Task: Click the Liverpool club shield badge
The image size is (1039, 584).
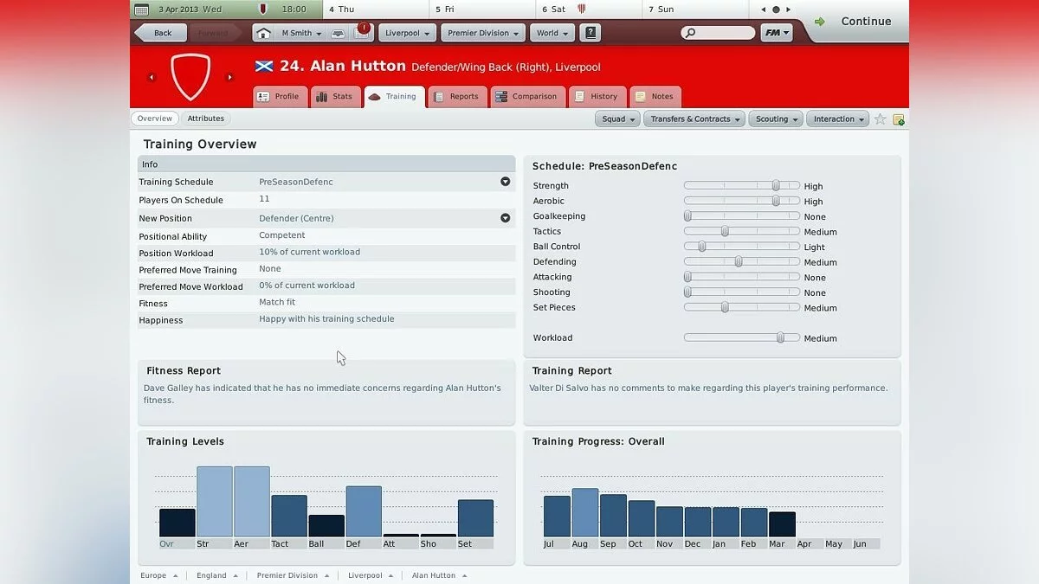Action: coord(190,77)
